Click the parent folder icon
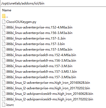 4,16
